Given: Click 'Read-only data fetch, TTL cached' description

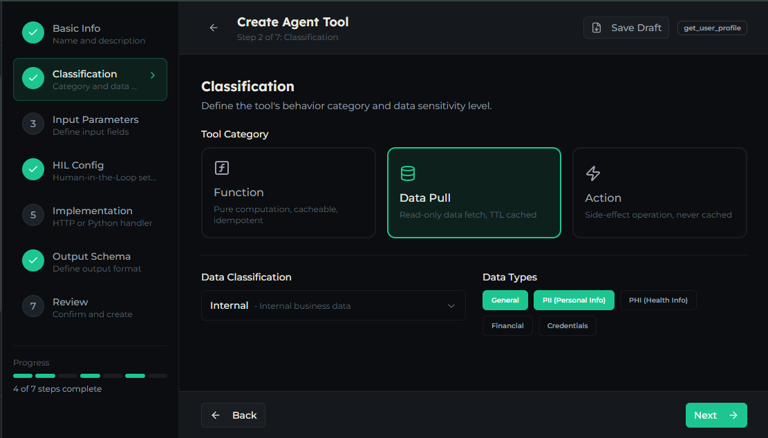Looking at the screenshot, I should tap(468, 215).
